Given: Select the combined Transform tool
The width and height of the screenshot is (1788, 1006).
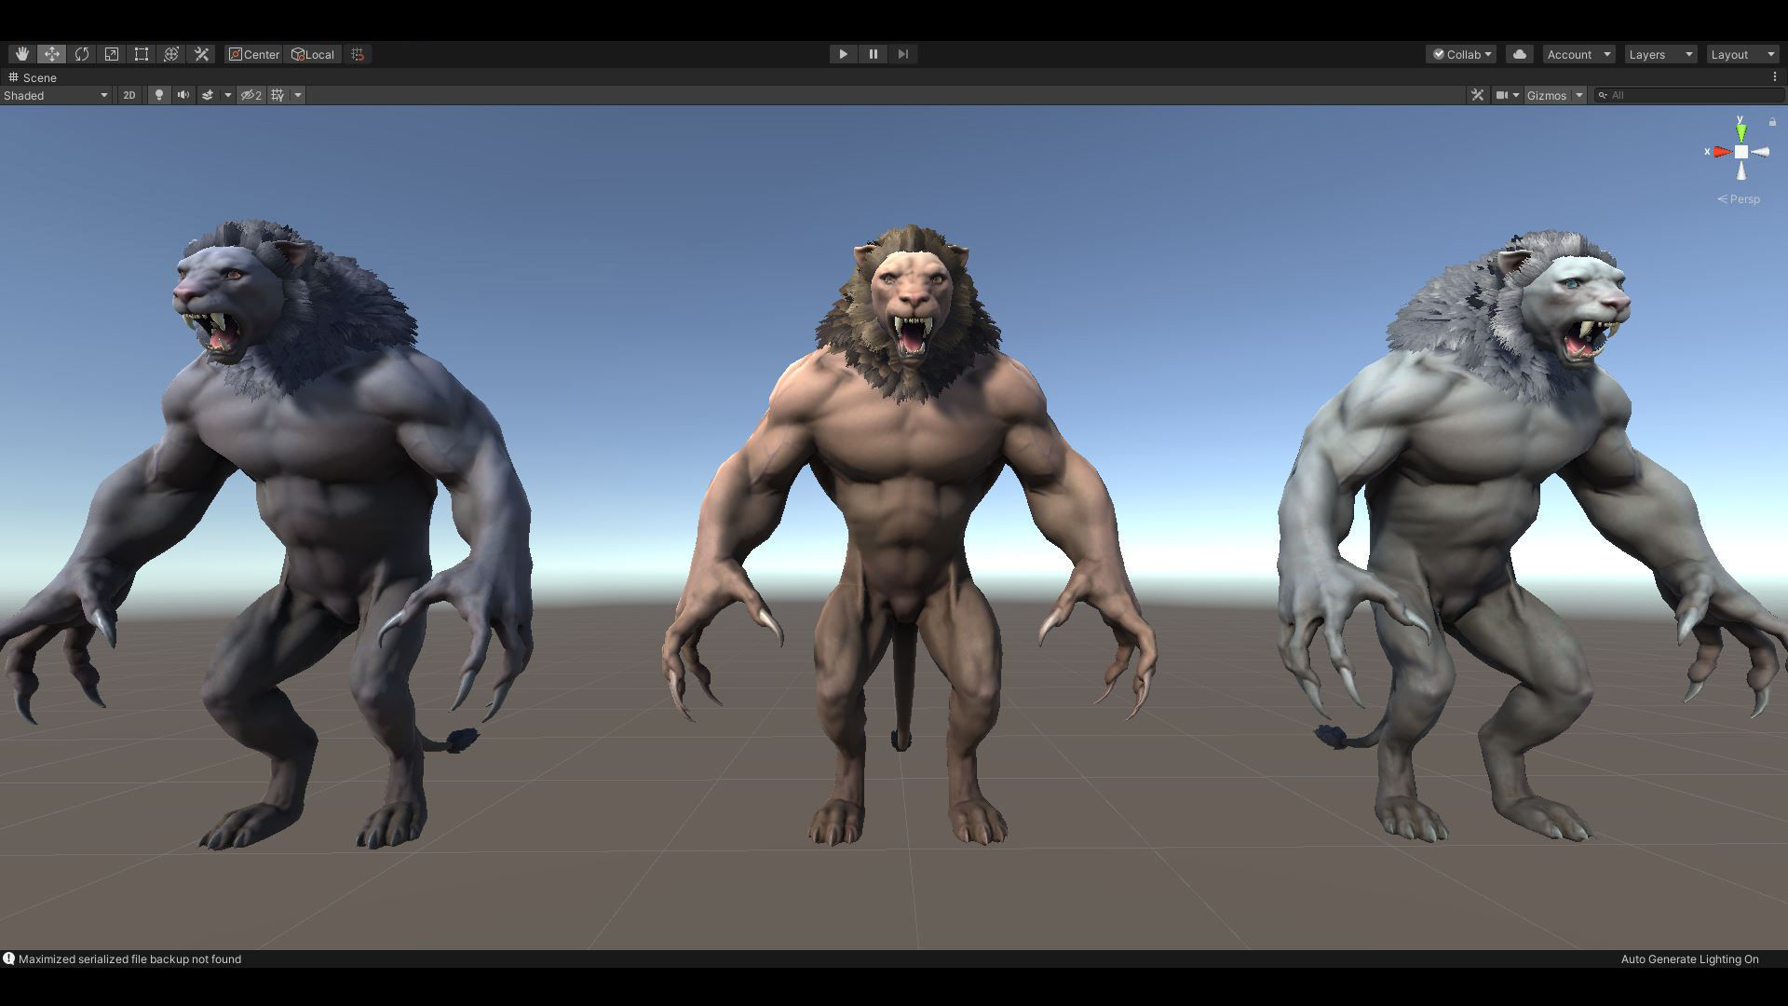Looking at the screenshot, I should click(171, 54).
